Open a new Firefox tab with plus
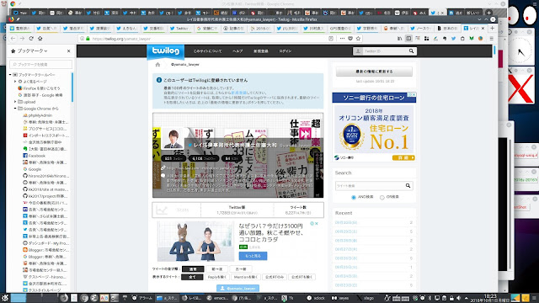539x303 pixels. (x=492, y=28)
